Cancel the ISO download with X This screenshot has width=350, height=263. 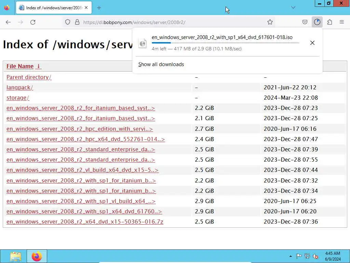pos(312,43)
